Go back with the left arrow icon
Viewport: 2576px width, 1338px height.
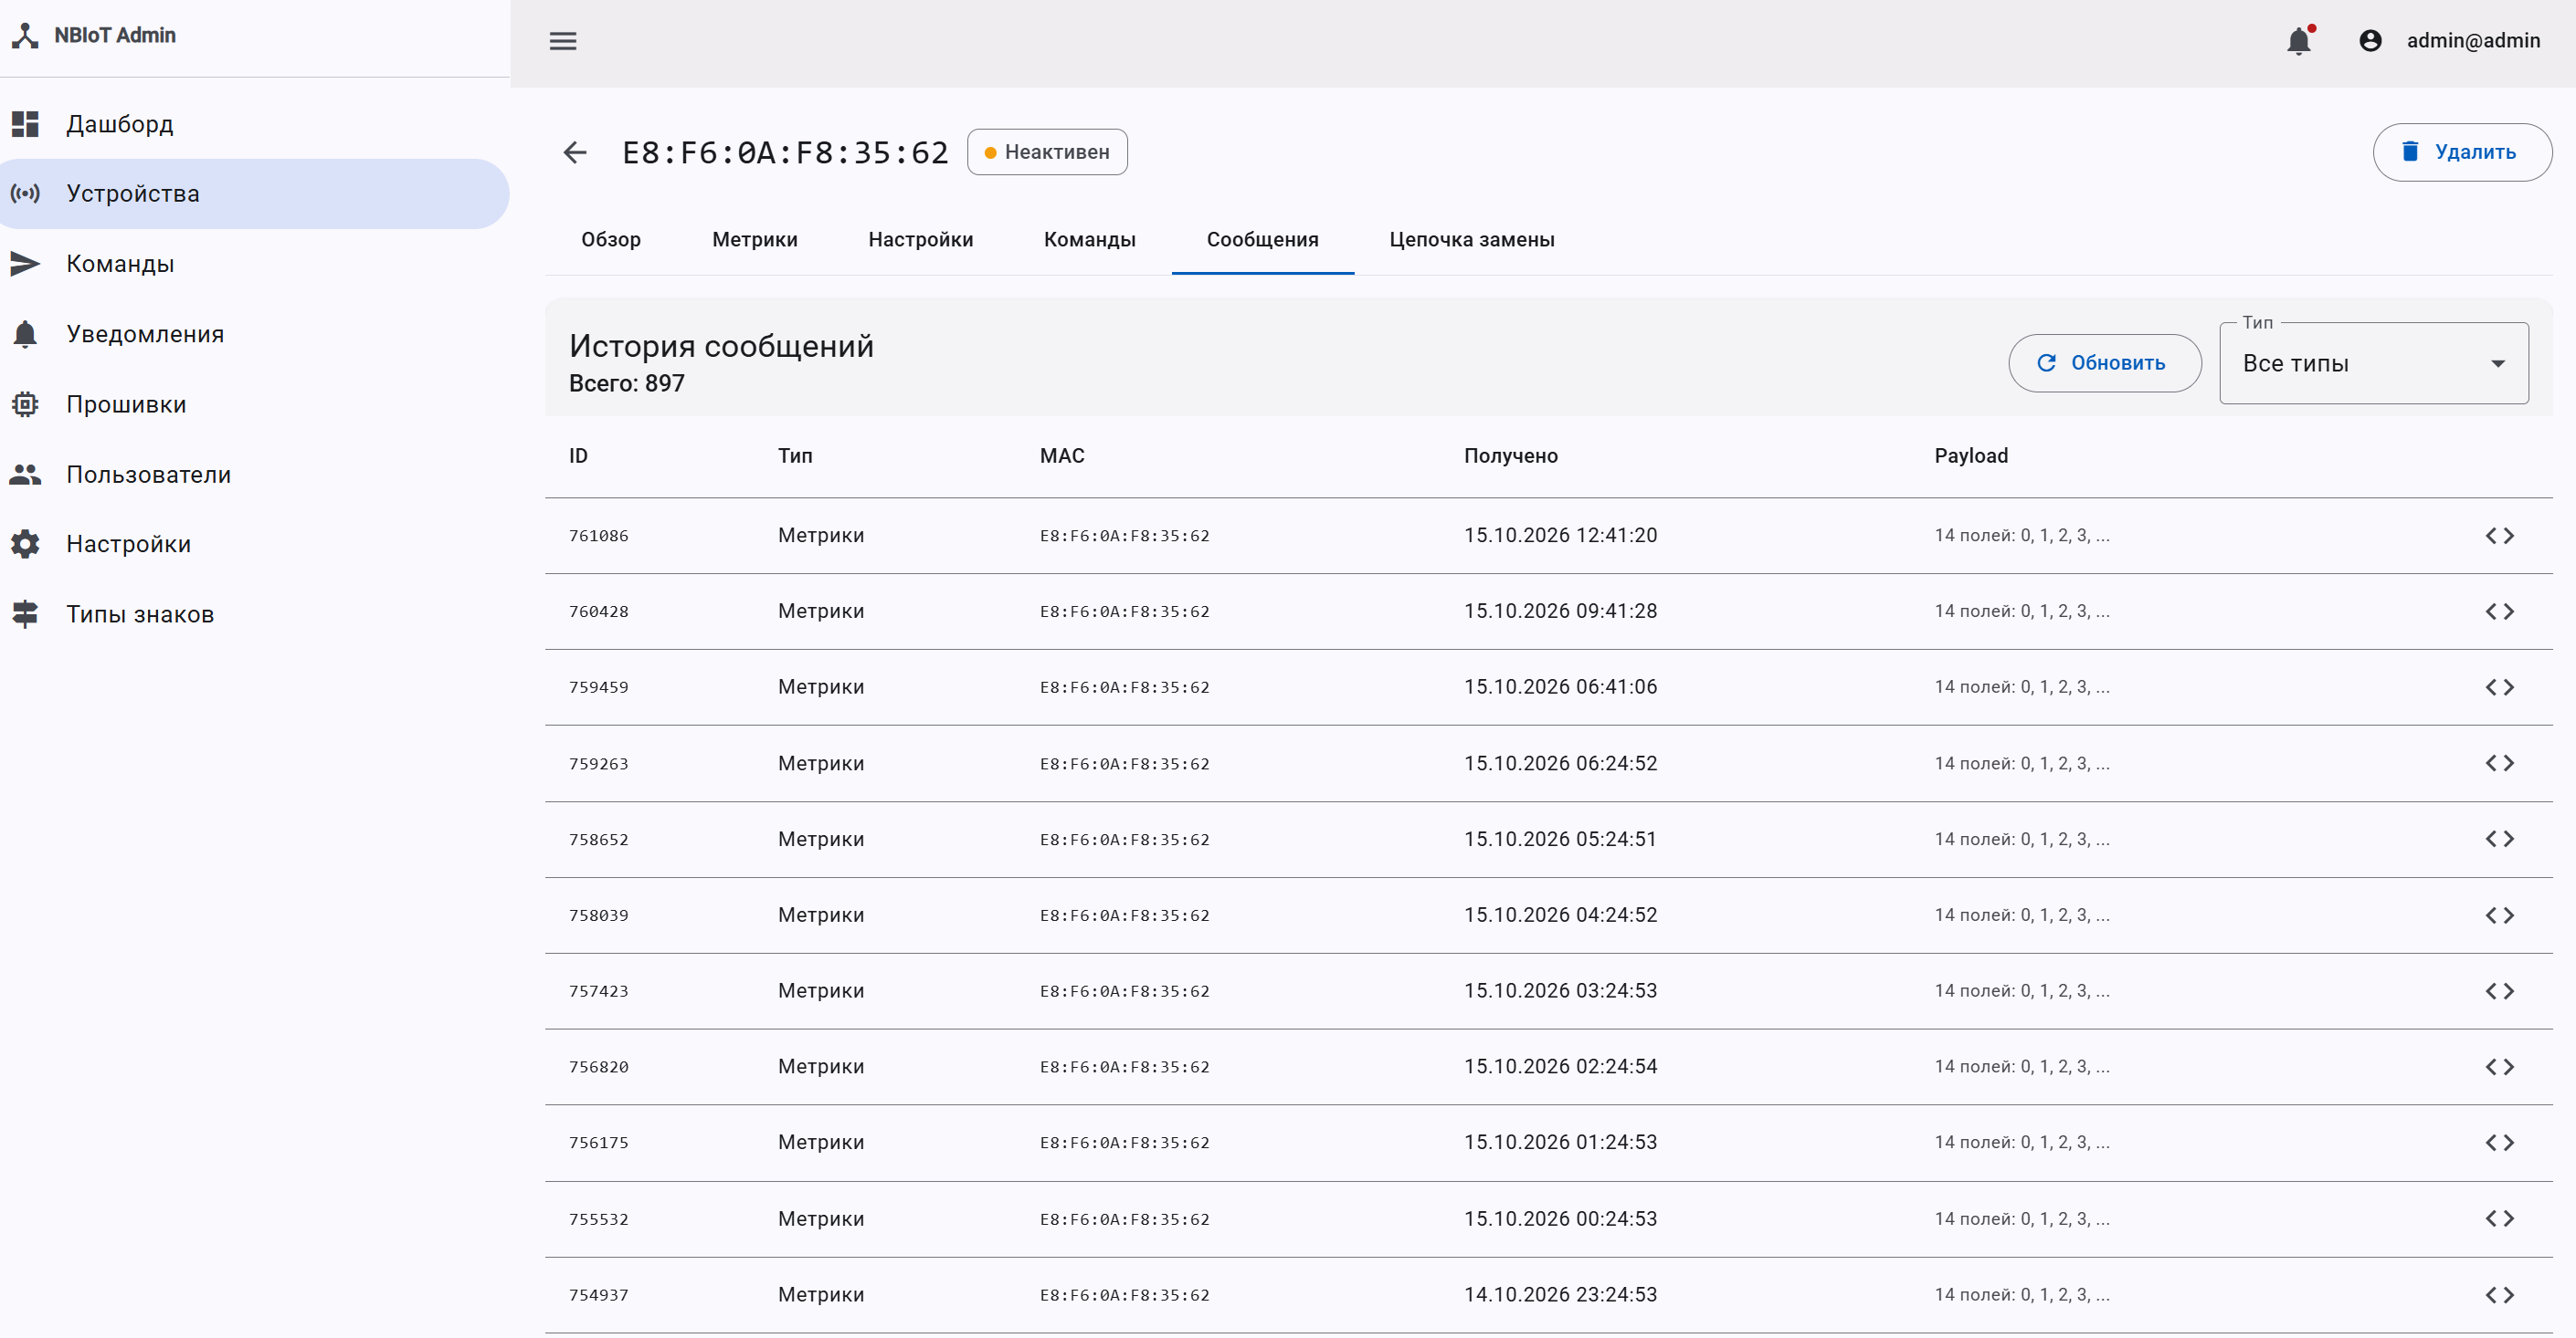575,152
